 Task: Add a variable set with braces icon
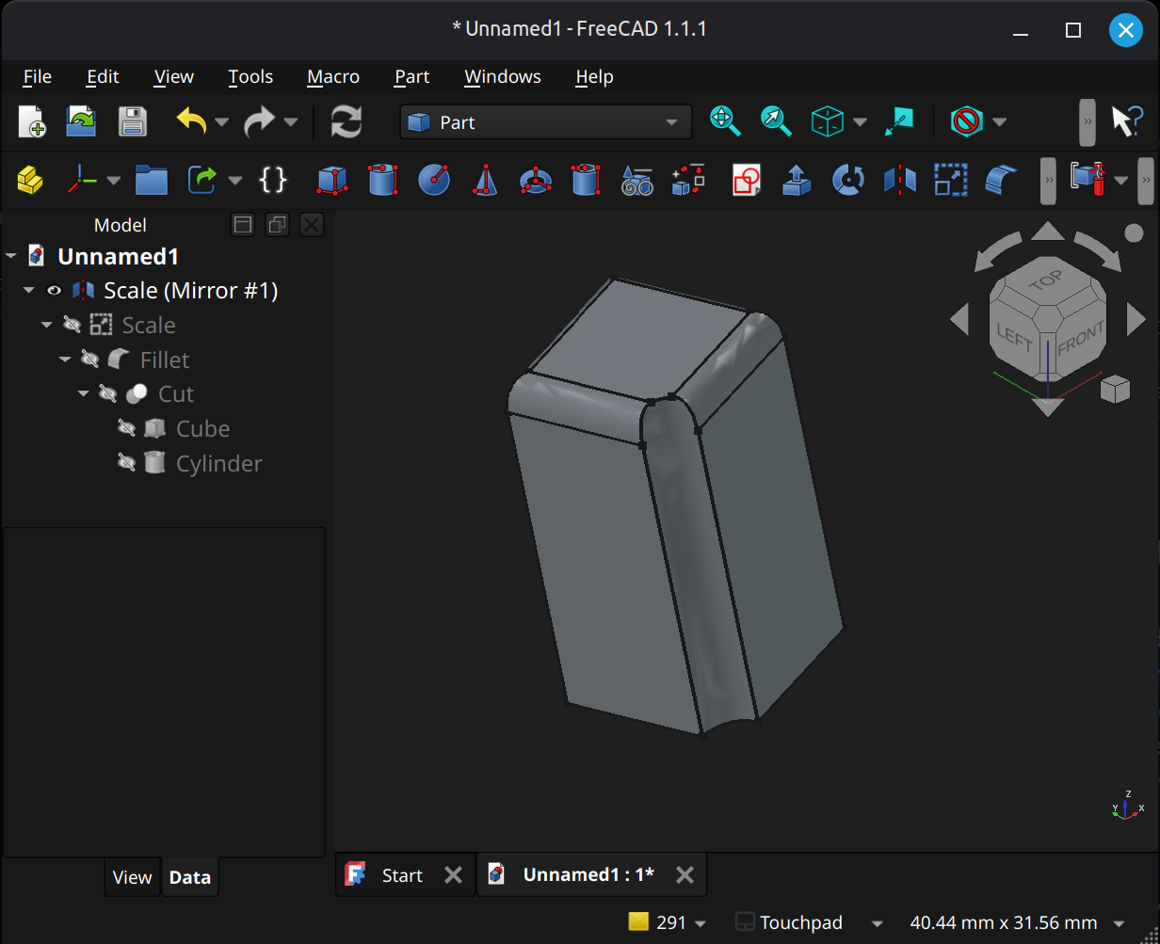[273, 179]
